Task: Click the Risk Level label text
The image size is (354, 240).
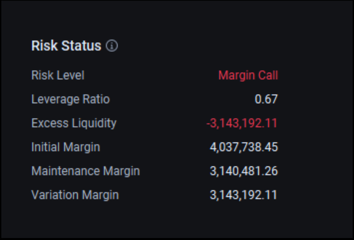Action: [57, 75]
